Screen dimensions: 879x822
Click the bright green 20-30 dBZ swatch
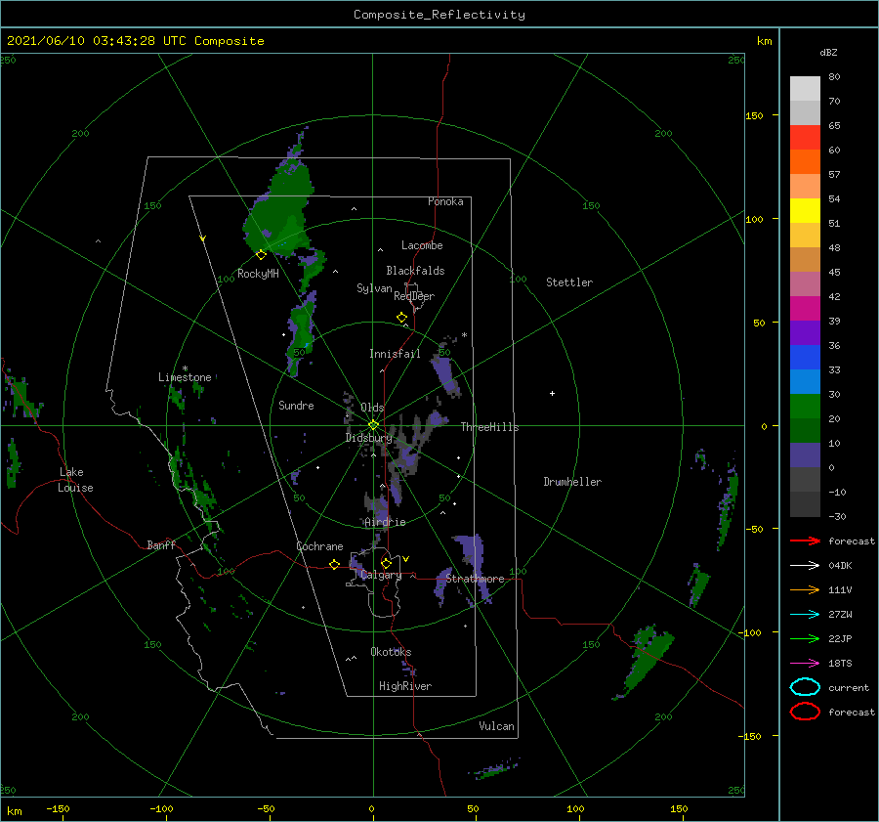pyautogui.click(x=805, y=407)
